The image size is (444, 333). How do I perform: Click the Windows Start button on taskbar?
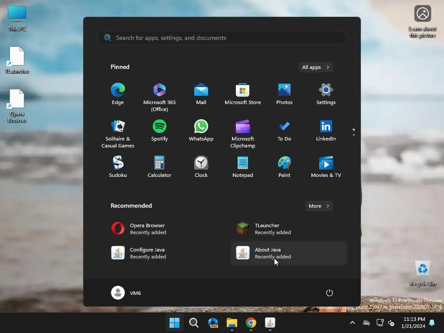point(174,323)
